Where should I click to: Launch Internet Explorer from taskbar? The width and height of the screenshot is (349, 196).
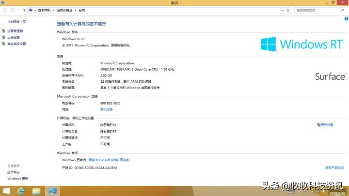click(x=21, y=191)
